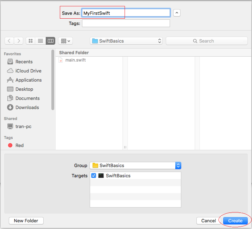252x229 pixels.
Task: Go forward with the right arrow button
Action: 19,41
